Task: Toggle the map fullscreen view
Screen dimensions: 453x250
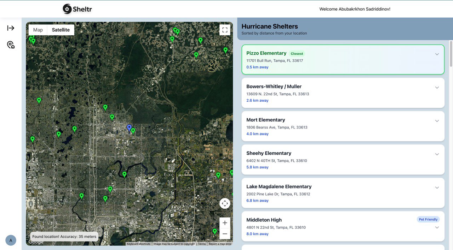Action: click(x=225, y=30)
